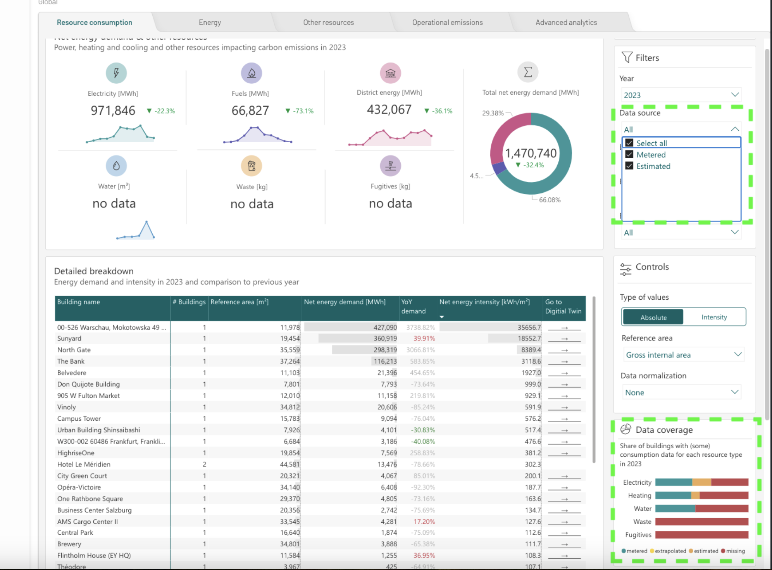Click Urban Building Shinsaibashi row name
Screen dimensions: 772x570
pyautogui.click(x=99, y=430)
